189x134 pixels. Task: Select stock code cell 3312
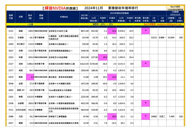coord(11,37)
